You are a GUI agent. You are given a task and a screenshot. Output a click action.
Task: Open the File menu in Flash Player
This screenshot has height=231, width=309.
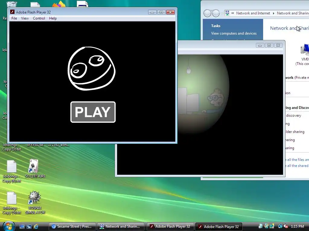[14, 18]
